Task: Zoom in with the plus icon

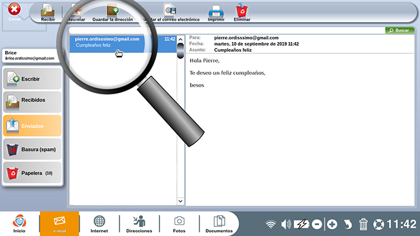Action: click(332, 224)
